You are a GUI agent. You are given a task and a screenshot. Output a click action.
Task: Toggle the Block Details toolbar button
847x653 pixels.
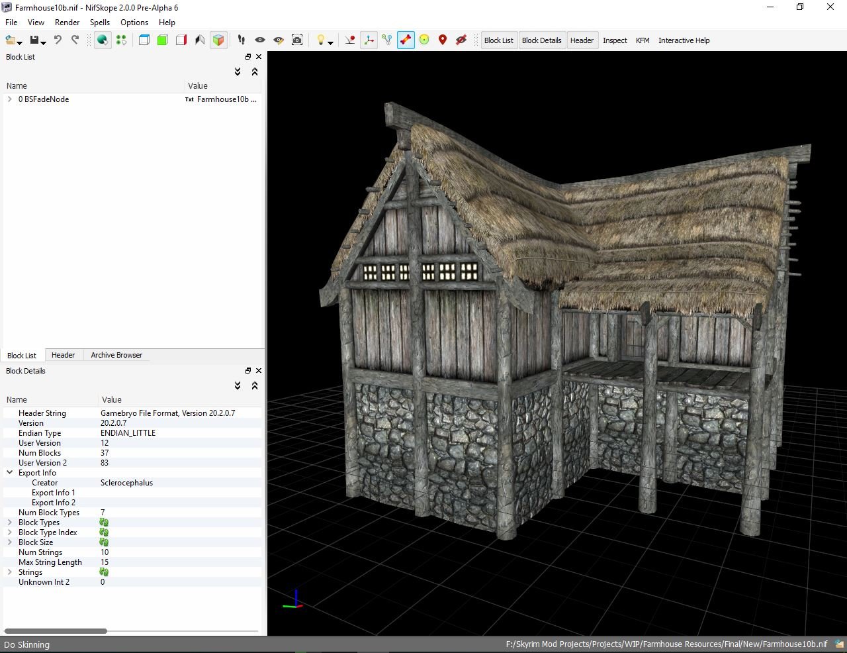(x=541, y=40)
